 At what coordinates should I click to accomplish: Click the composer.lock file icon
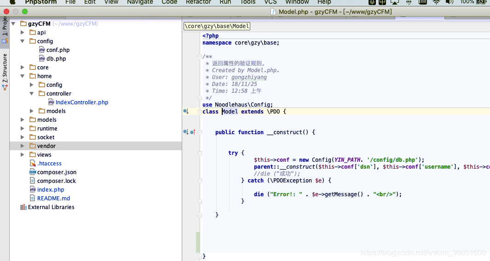(33, 181)
